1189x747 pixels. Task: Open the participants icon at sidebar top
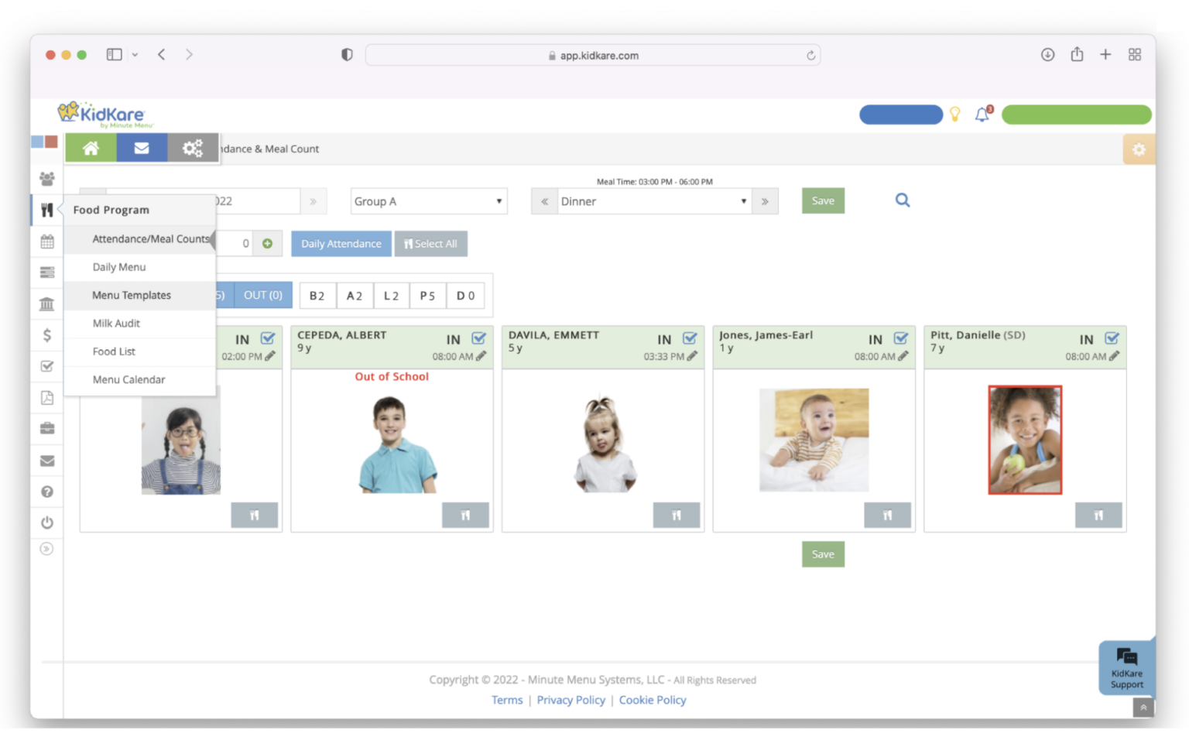tap(46, 178)
